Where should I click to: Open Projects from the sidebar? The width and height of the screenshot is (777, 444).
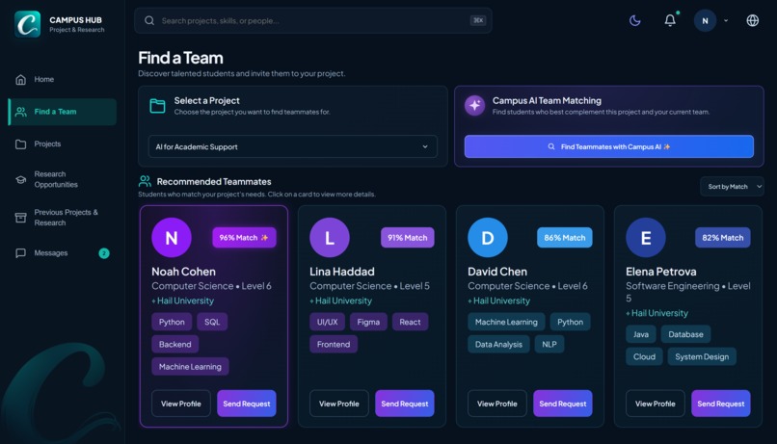click(63, 144)
